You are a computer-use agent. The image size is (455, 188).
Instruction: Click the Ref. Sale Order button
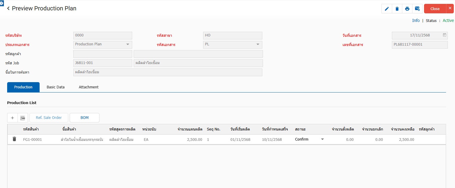point(49,118)
